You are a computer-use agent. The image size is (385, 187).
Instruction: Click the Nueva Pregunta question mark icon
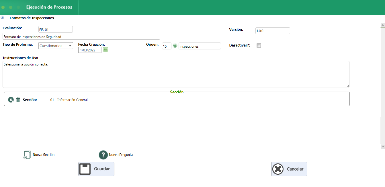tap(103, 155)
